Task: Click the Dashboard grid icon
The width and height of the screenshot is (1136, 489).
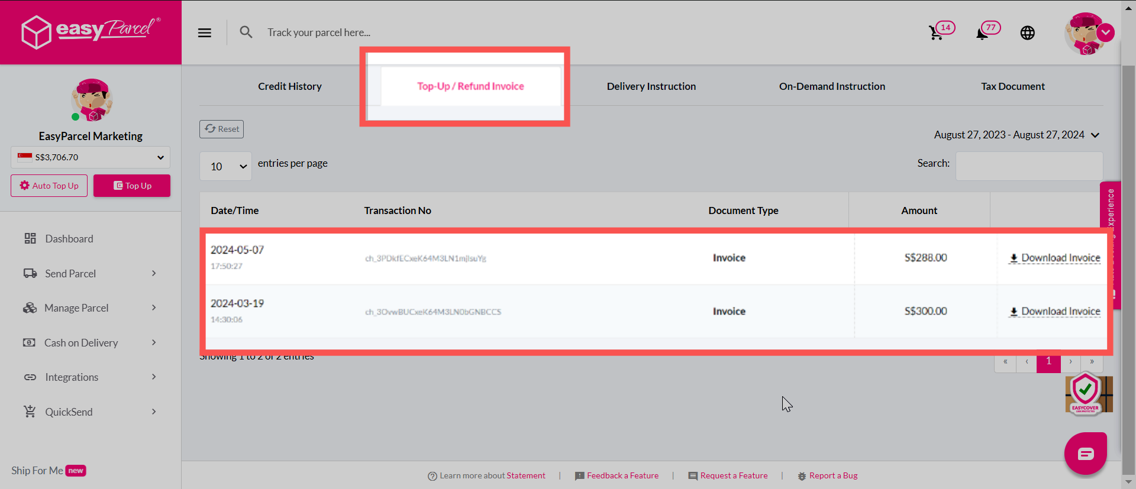Action: [x=30, y=238]
